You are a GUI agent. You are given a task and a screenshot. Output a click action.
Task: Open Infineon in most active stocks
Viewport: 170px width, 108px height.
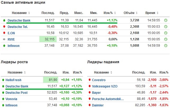[x=13, y=46]
